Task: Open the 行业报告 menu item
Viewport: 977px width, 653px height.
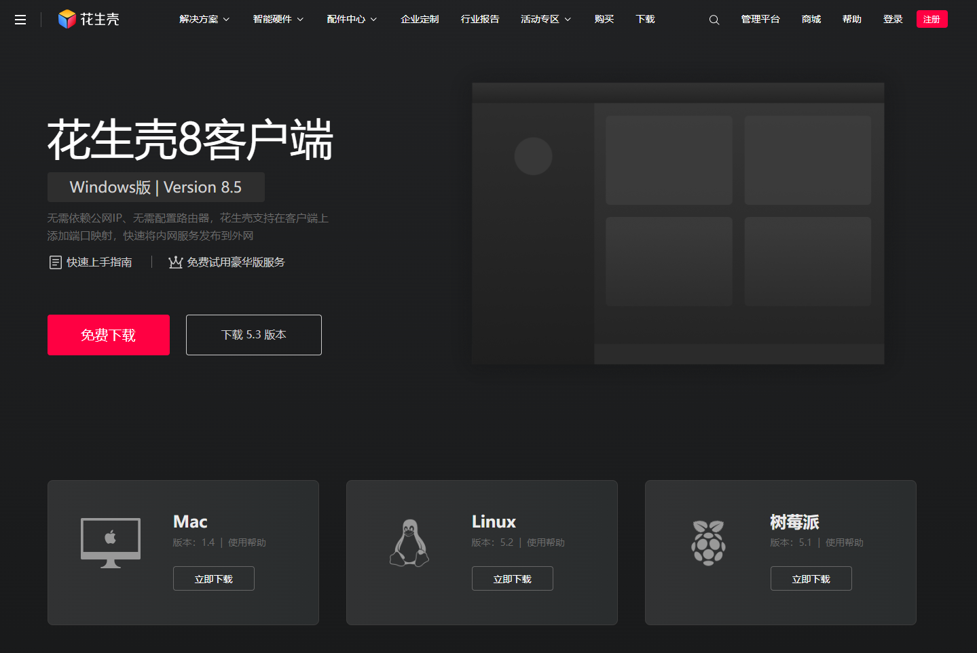Action: tap(480, 19)
